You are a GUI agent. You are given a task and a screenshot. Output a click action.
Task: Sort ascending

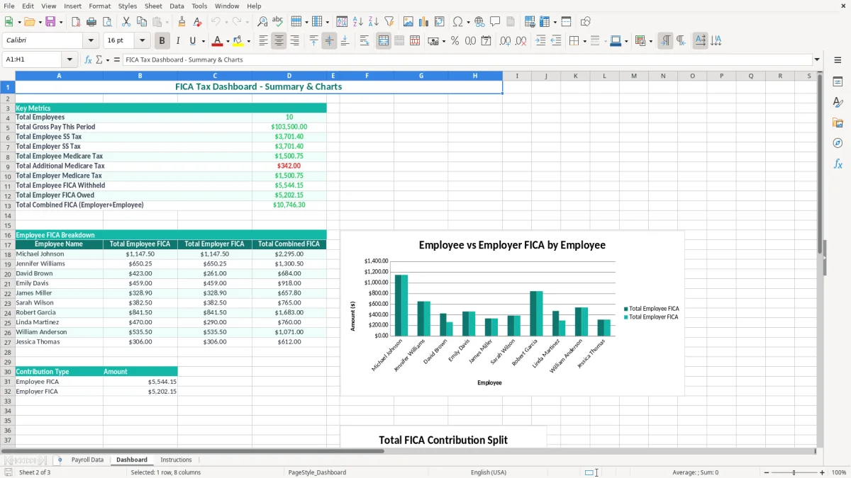click(x=357, y=22)
